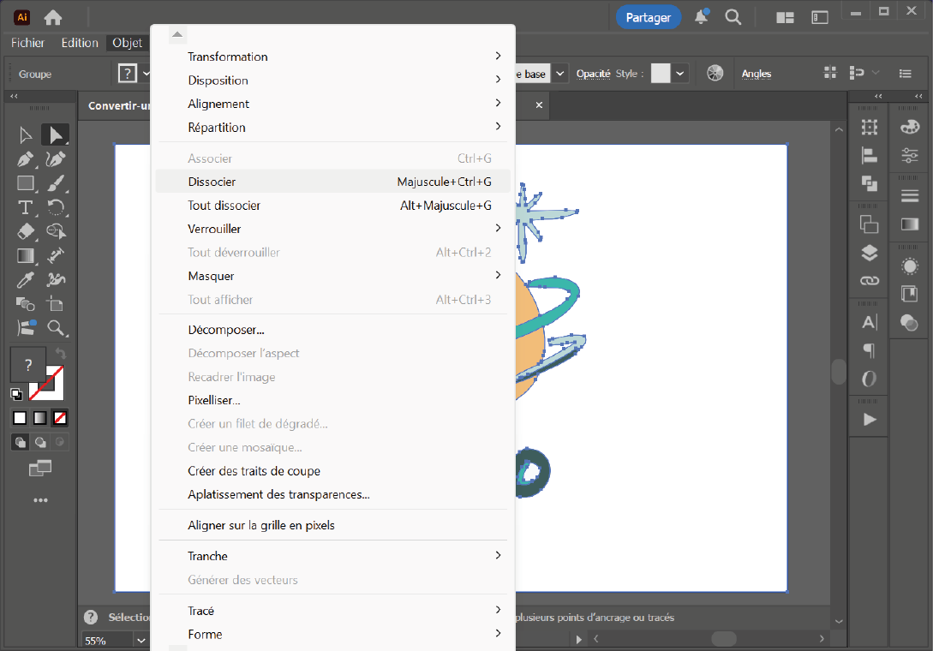Viewport: 933px width, 651px height.
Task: Choose Dissocier from the Objet menu
Action: click(x=212, y=182)
